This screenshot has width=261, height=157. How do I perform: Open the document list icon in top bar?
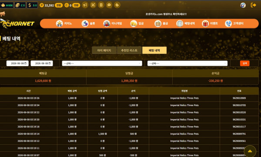pyautogui.click(x=101, y=5)
